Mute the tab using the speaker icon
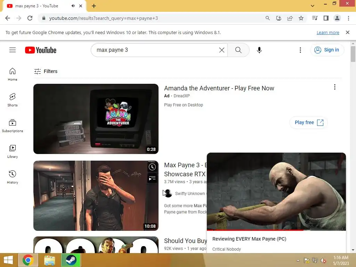Image resolution: width=356 pixels, height=267 pixels. 73,6
